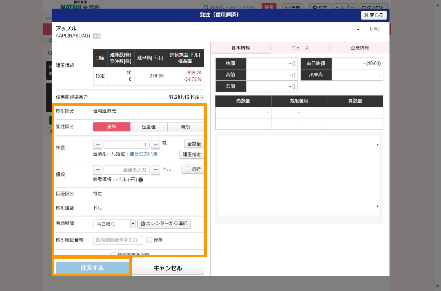Raise limit price with 値段 plus button

click(98, 170)
